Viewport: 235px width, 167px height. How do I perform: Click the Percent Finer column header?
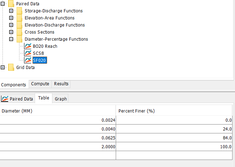(137, 111)
